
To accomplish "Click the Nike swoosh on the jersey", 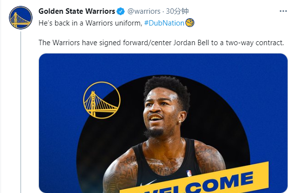I will point(148,183).
